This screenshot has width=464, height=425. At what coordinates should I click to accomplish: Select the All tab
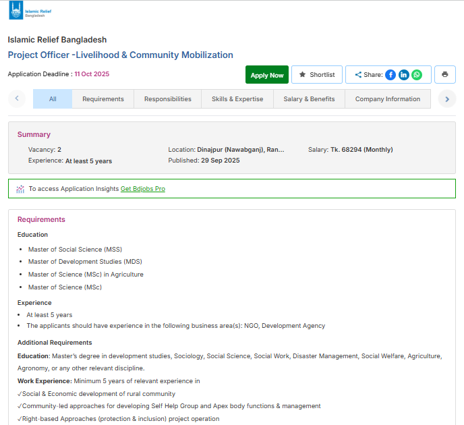click(53, 98)
